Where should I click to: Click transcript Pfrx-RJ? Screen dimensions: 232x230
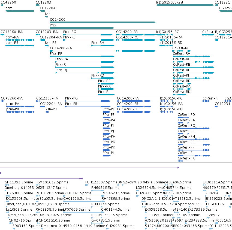(x=85, y=73)
